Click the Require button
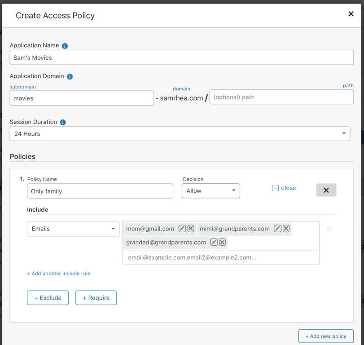The height and width of the screenshot is (345, 364). point(96,298)
